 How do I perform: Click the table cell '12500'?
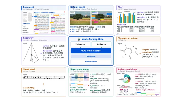[131, 29]
